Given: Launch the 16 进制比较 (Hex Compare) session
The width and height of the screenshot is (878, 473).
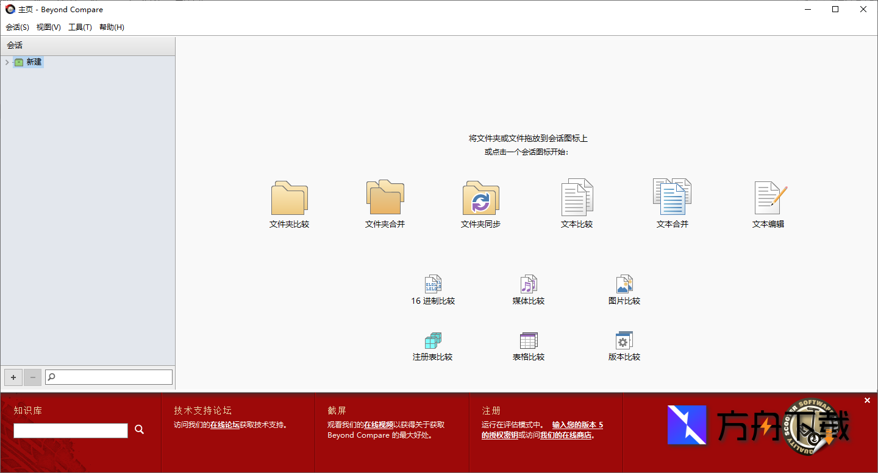Looking at the screenshot, I should (432, 288).
